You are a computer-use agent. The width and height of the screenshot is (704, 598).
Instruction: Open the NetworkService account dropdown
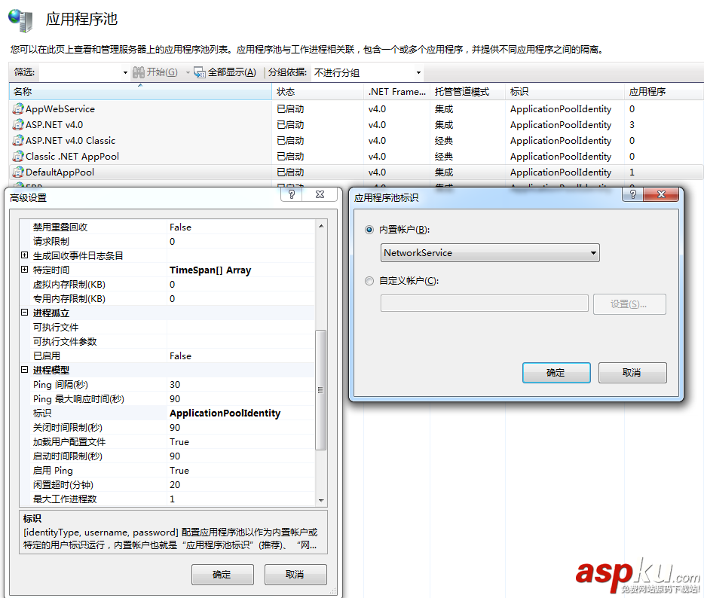pyautogui.click(x=592, y=252)
